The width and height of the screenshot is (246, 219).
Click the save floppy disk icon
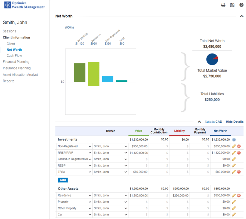[x=232, y=5]
